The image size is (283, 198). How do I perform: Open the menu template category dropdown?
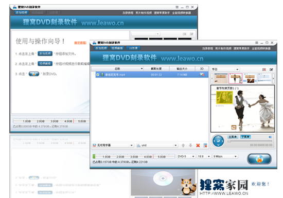click(225, 69)
